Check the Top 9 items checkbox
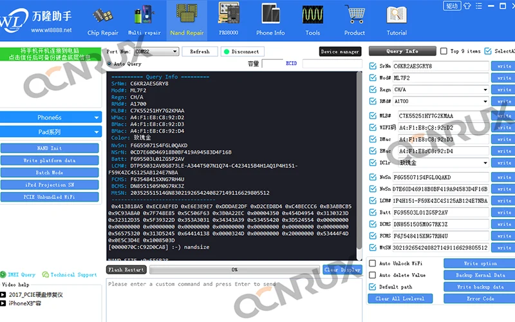 click(444, 52)
